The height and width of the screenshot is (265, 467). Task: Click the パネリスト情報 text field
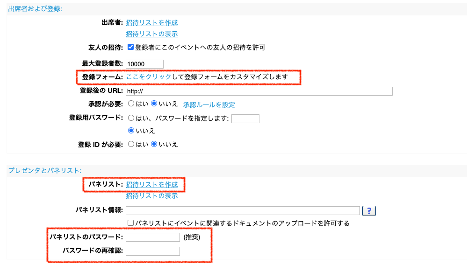point(243,210)
